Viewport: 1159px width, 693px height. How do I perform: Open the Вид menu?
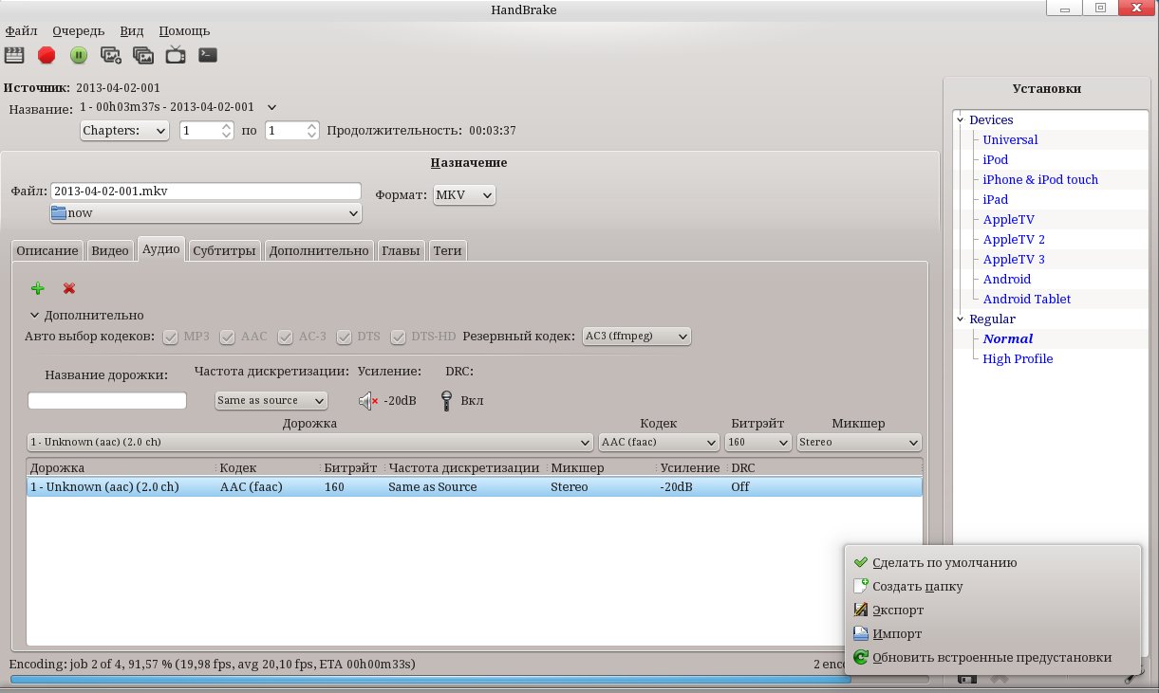click(x=132, y=31)
